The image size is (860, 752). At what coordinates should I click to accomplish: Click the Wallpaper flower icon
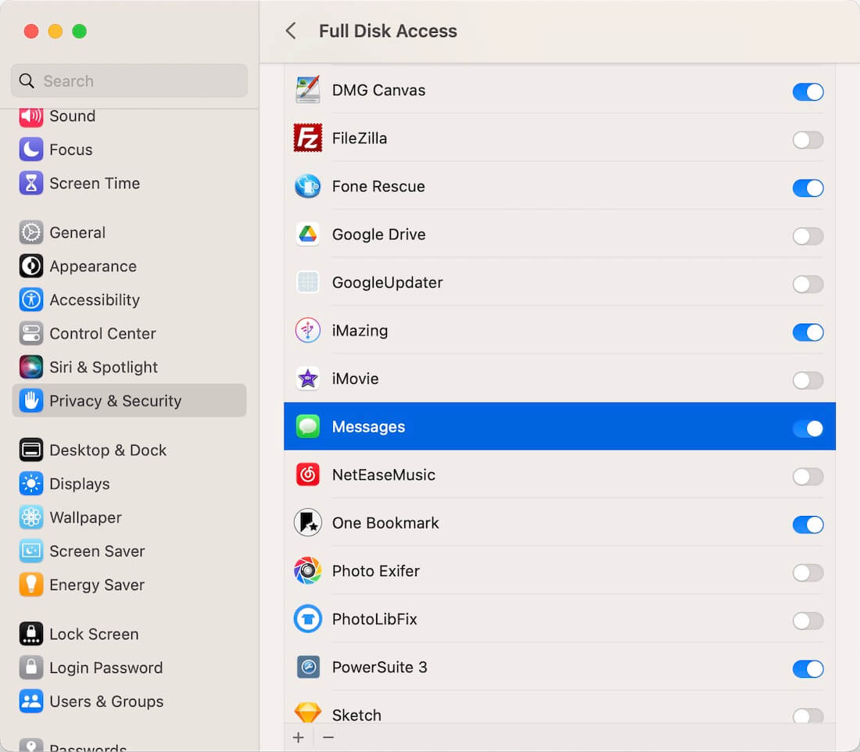[31, 517]
